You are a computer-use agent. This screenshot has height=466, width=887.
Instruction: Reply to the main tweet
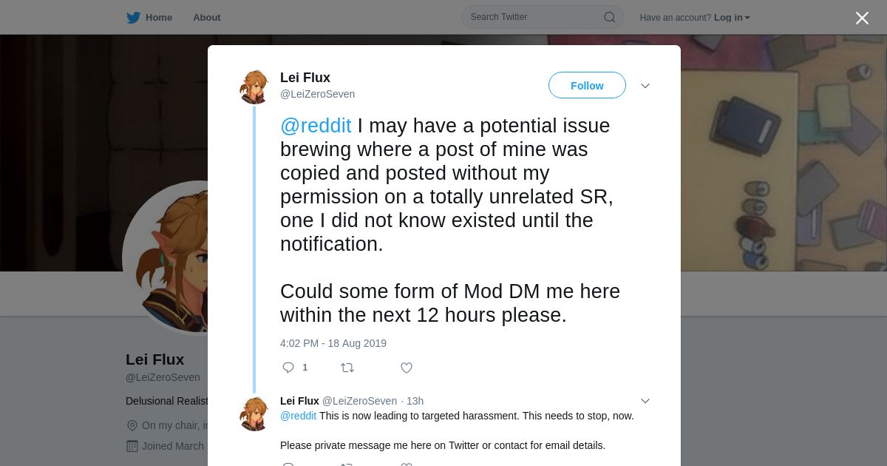(x=288, y=368)
